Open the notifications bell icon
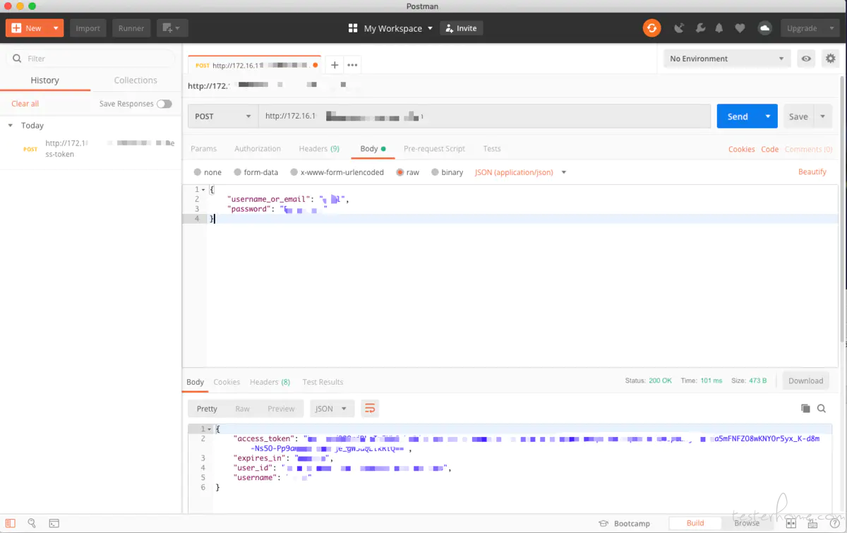Viewport: 847px width, 533px height. [x=719, y=28]
